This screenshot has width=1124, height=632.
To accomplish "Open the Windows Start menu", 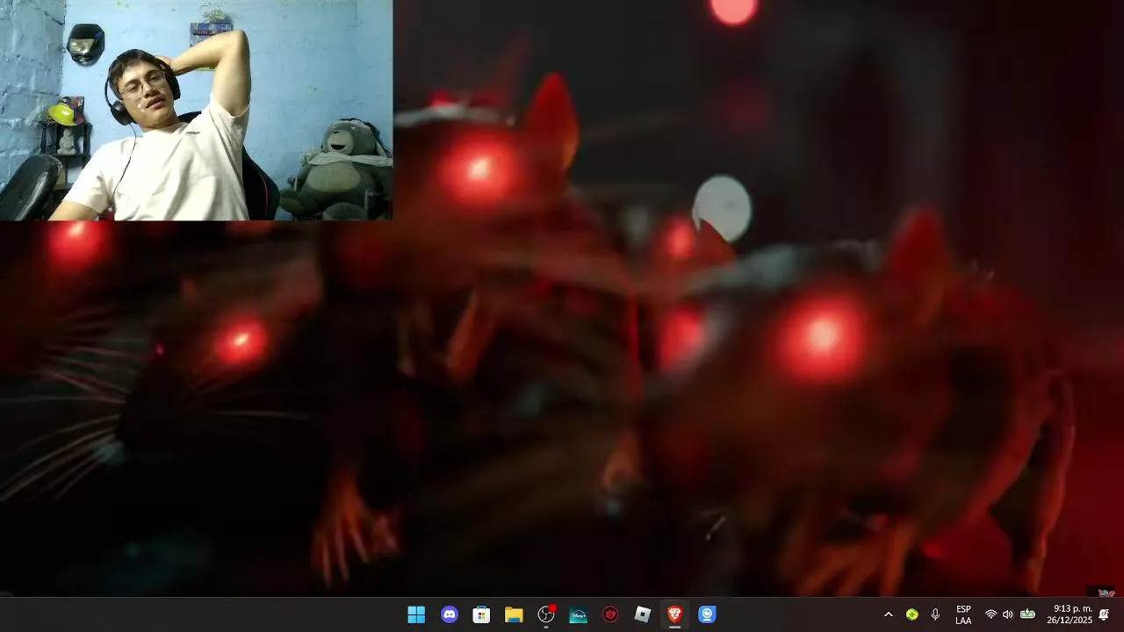I will pos(416,614).
